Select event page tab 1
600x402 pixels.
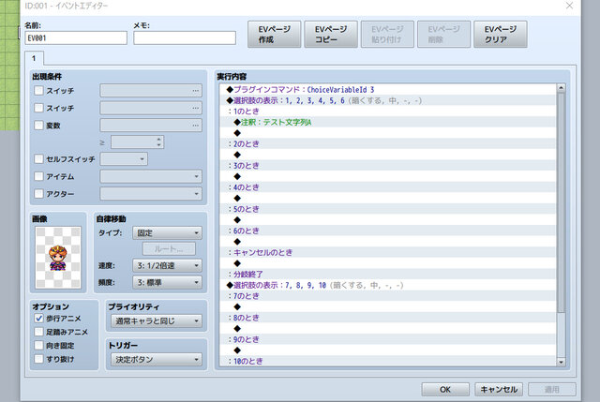pyautogui.click(x=34, y=58)
